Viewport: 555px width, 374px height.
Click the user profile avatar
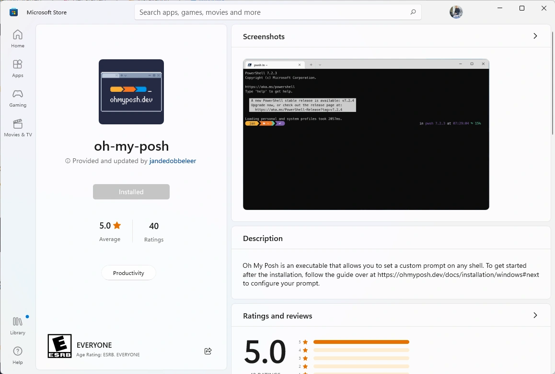[456, 12]
